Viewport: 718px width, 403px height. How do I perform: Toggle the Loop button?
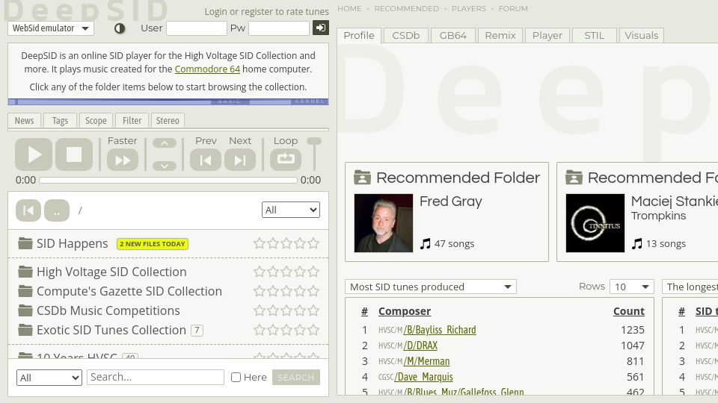pyautogui.click(x=286, y=160)
